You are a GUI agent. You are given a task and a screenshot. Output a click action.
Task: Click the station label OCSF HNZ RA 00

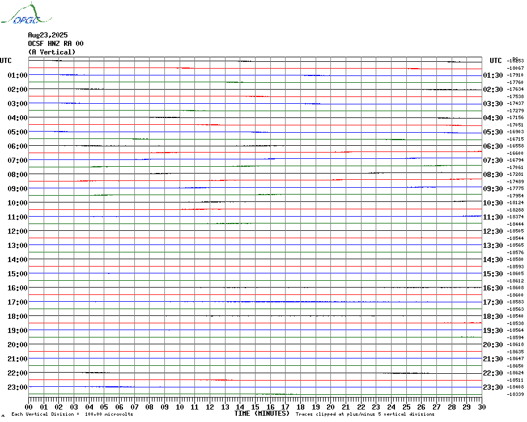tap(56, 44)
